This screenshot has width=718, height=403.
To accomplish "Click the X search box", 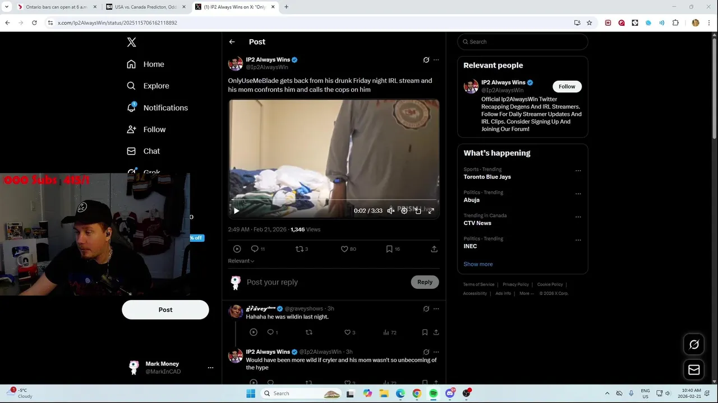I will 523,42.
